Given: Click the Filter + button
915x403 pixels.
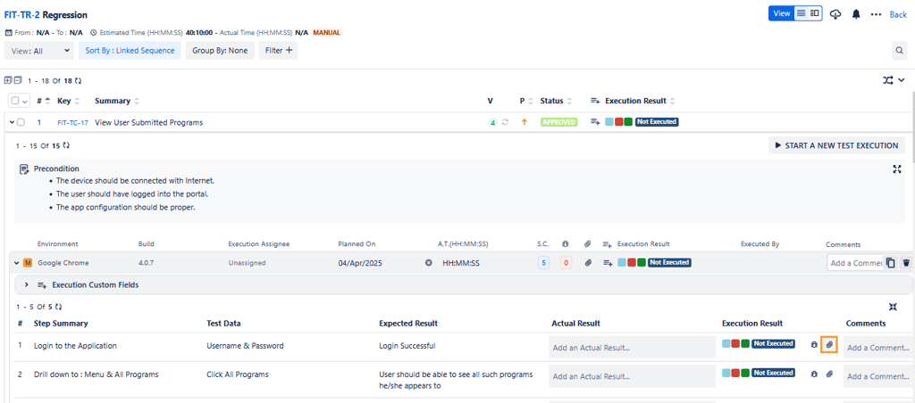Looking at the screenshot, I should tap(279, 51).
